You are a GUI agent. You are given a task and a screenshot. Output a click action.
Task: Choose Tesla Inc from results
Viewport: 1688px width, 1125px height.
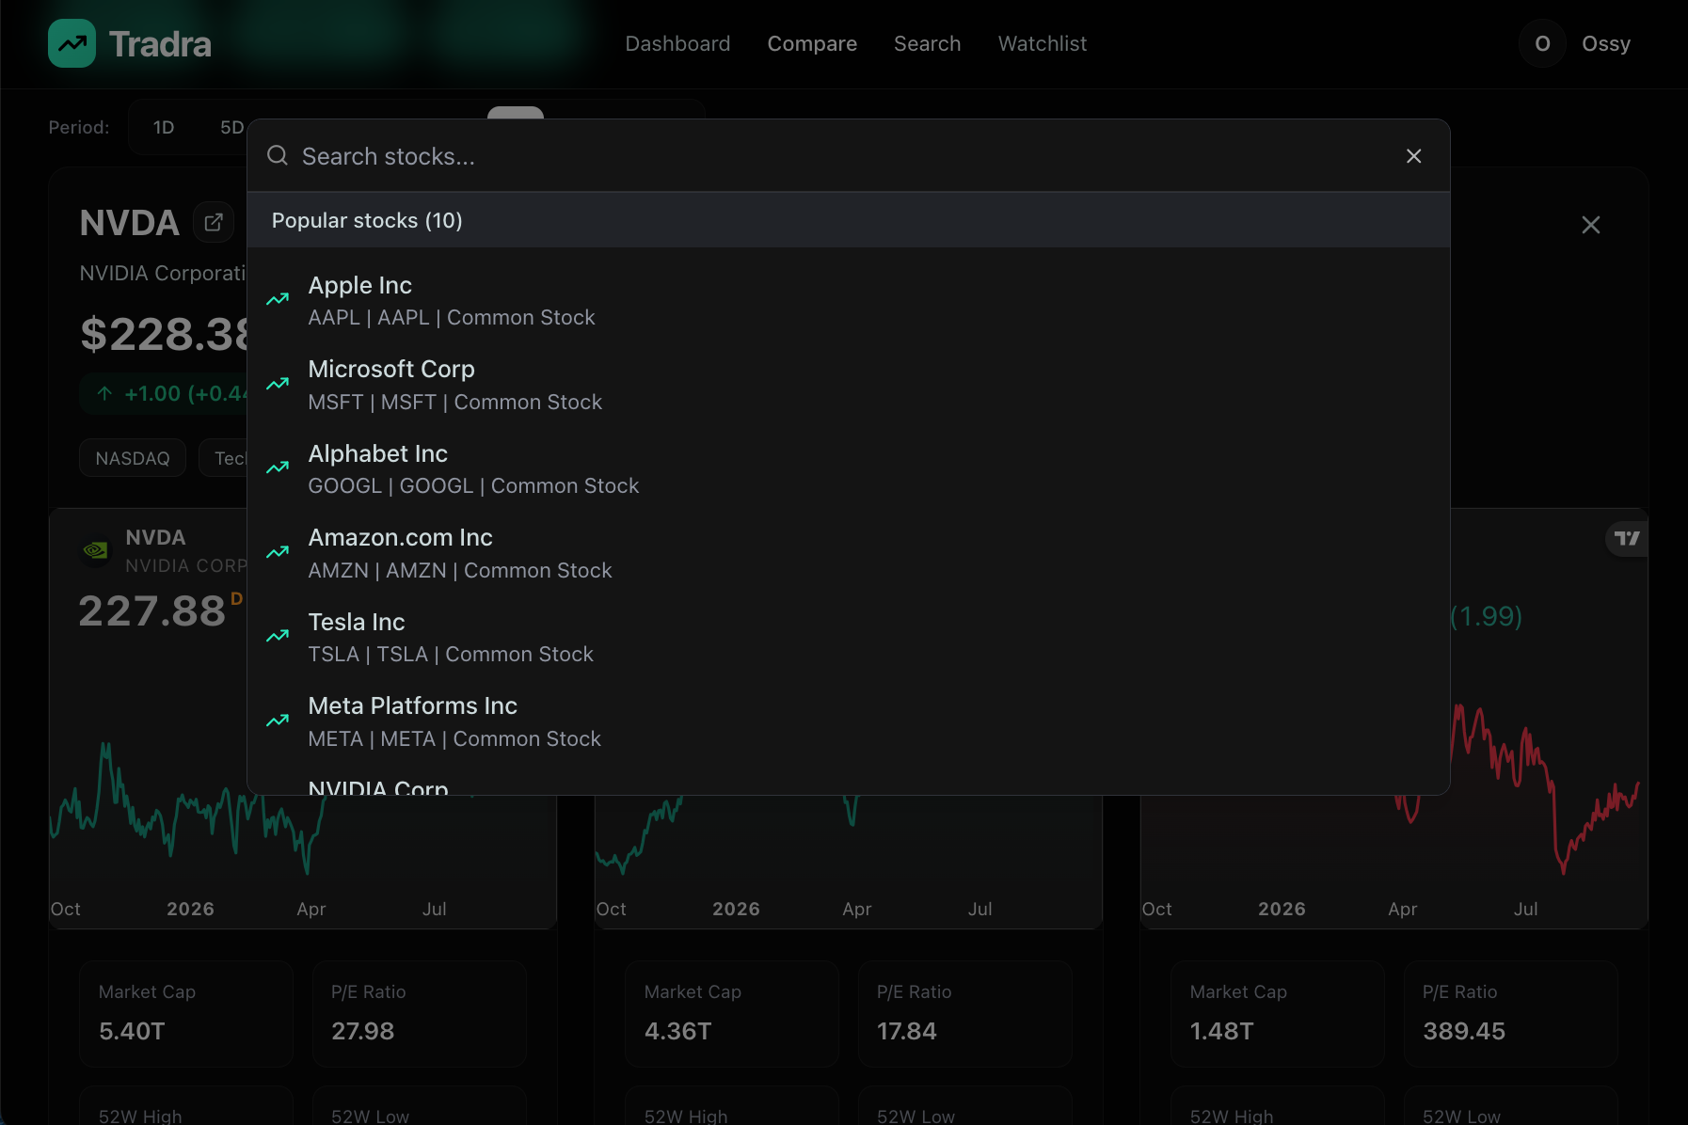click(x=848, y=638)
